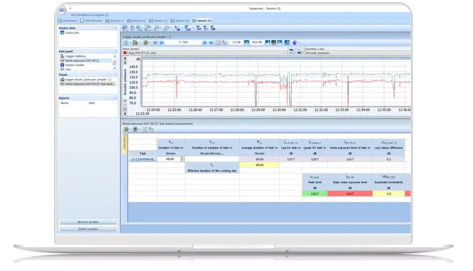Switch to the Data Browser tab
This screenshot has height=271, width=473.
click(91, 21)
